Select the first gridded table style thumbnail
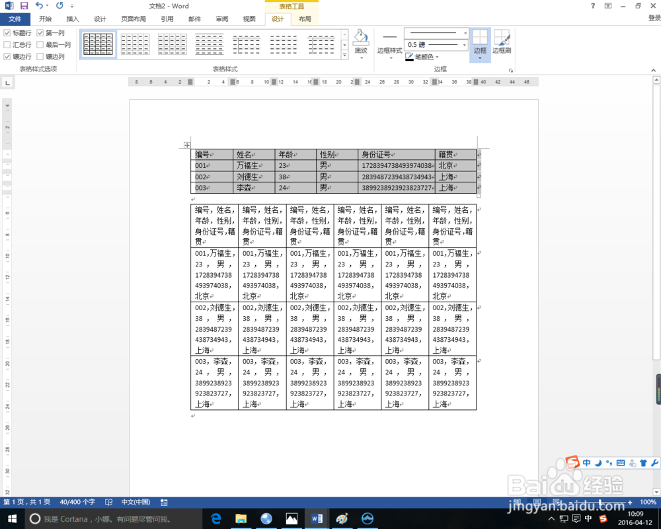Viewport: 661px width, 529px height. (x=98, y=44)
